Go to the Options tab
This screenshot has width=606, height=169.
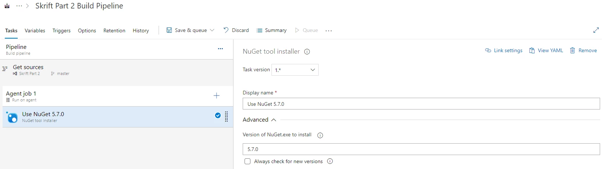87,30
